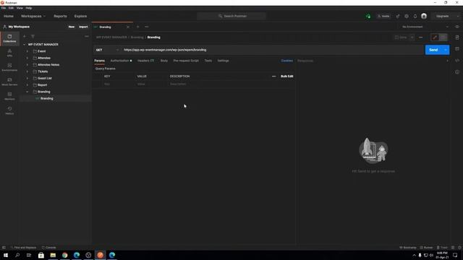Open the Save dropdown arrow
This screenshot has width=463, height=260.
tap(412, 38)
